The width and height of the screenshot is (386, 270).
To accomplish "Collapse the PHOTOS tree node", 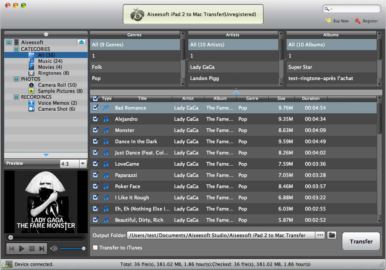I will (x=16, y=79).
